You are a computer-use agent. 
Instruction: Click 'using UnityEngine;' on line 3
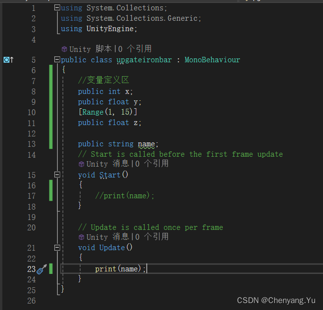click(x=99, y=29)
